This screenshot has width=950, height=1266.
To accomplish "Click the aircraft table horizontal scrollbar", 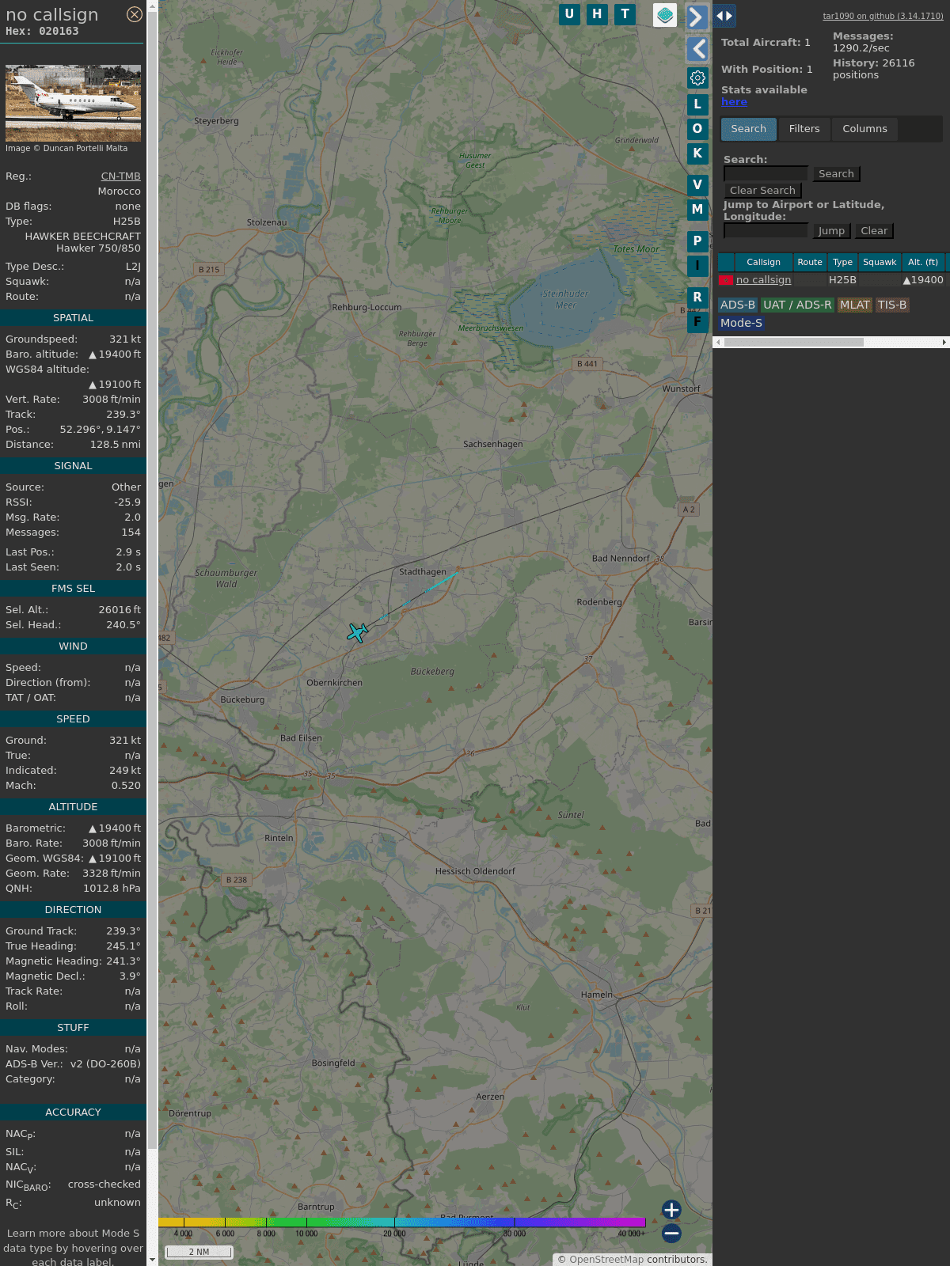I will (794, 343).
